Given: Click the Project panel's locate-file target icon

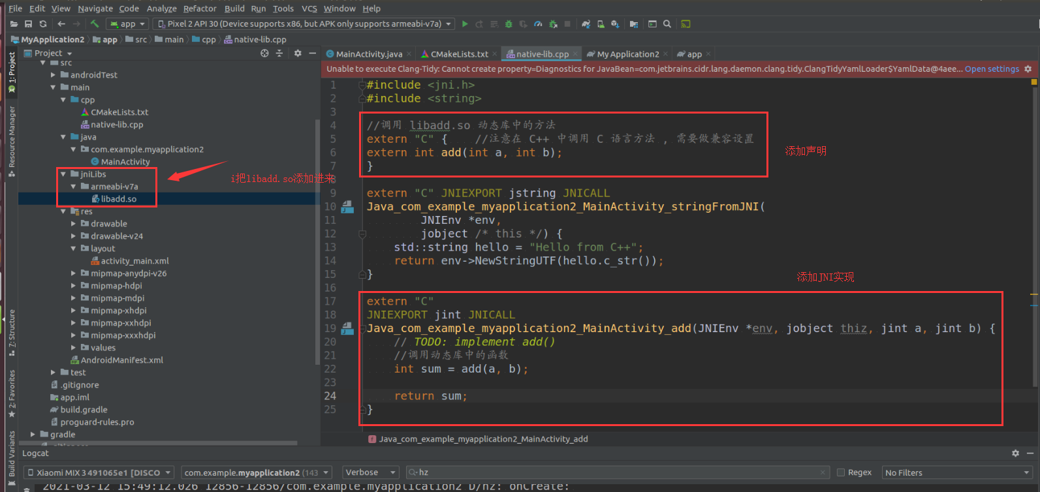Looking at the screenshot, I should (264, 54).
